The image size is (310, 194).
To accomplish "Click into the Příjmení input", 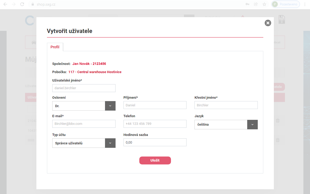I will [155, 105].
